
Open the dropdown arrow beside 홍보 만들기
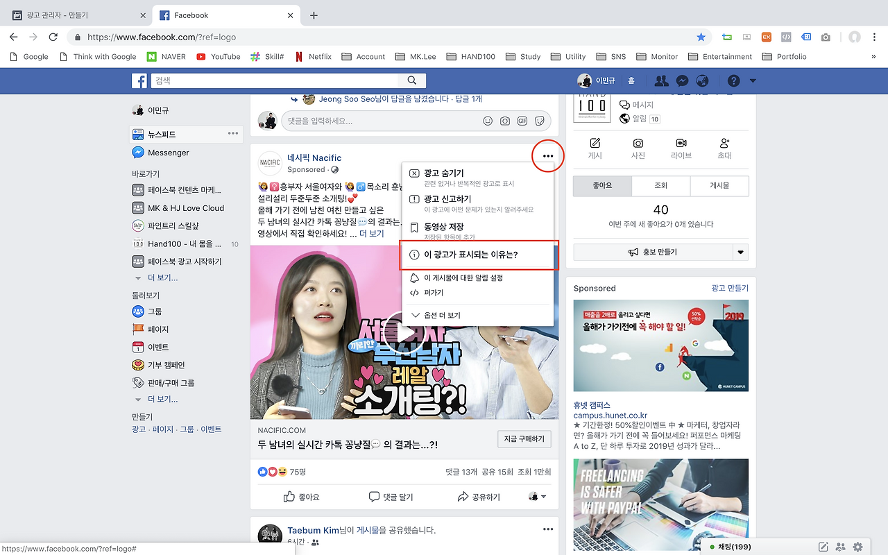click(x=741, y=253)
